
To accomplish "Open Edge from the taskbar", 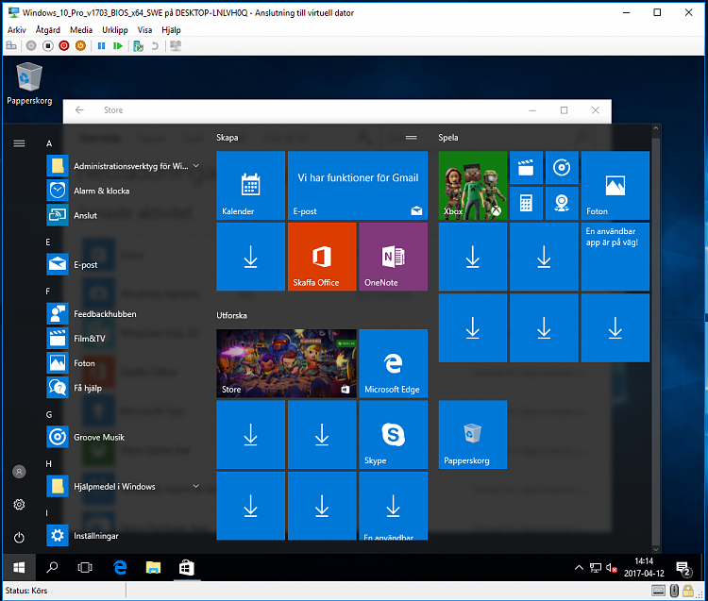I will coord(120,568).
